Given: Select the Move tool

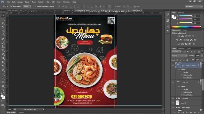Looking at the screenshot, I should (x=3, y=15).
